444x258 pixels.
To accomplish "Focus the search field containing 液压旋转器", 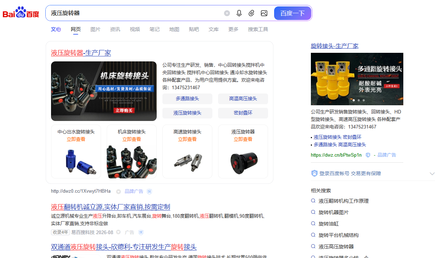I will click(x=136, y=13).
